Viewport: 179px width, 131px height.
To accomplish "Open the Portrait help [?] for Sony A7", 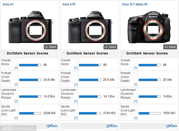I will click(x=16, y=85).
